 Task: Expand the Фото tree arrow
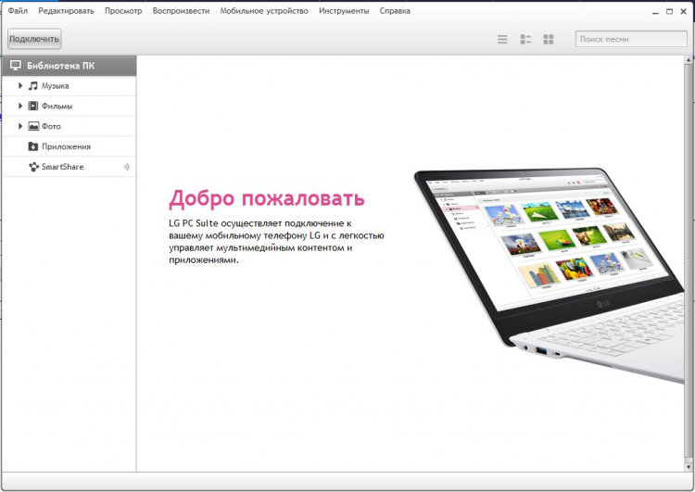(x=20, y=126)
